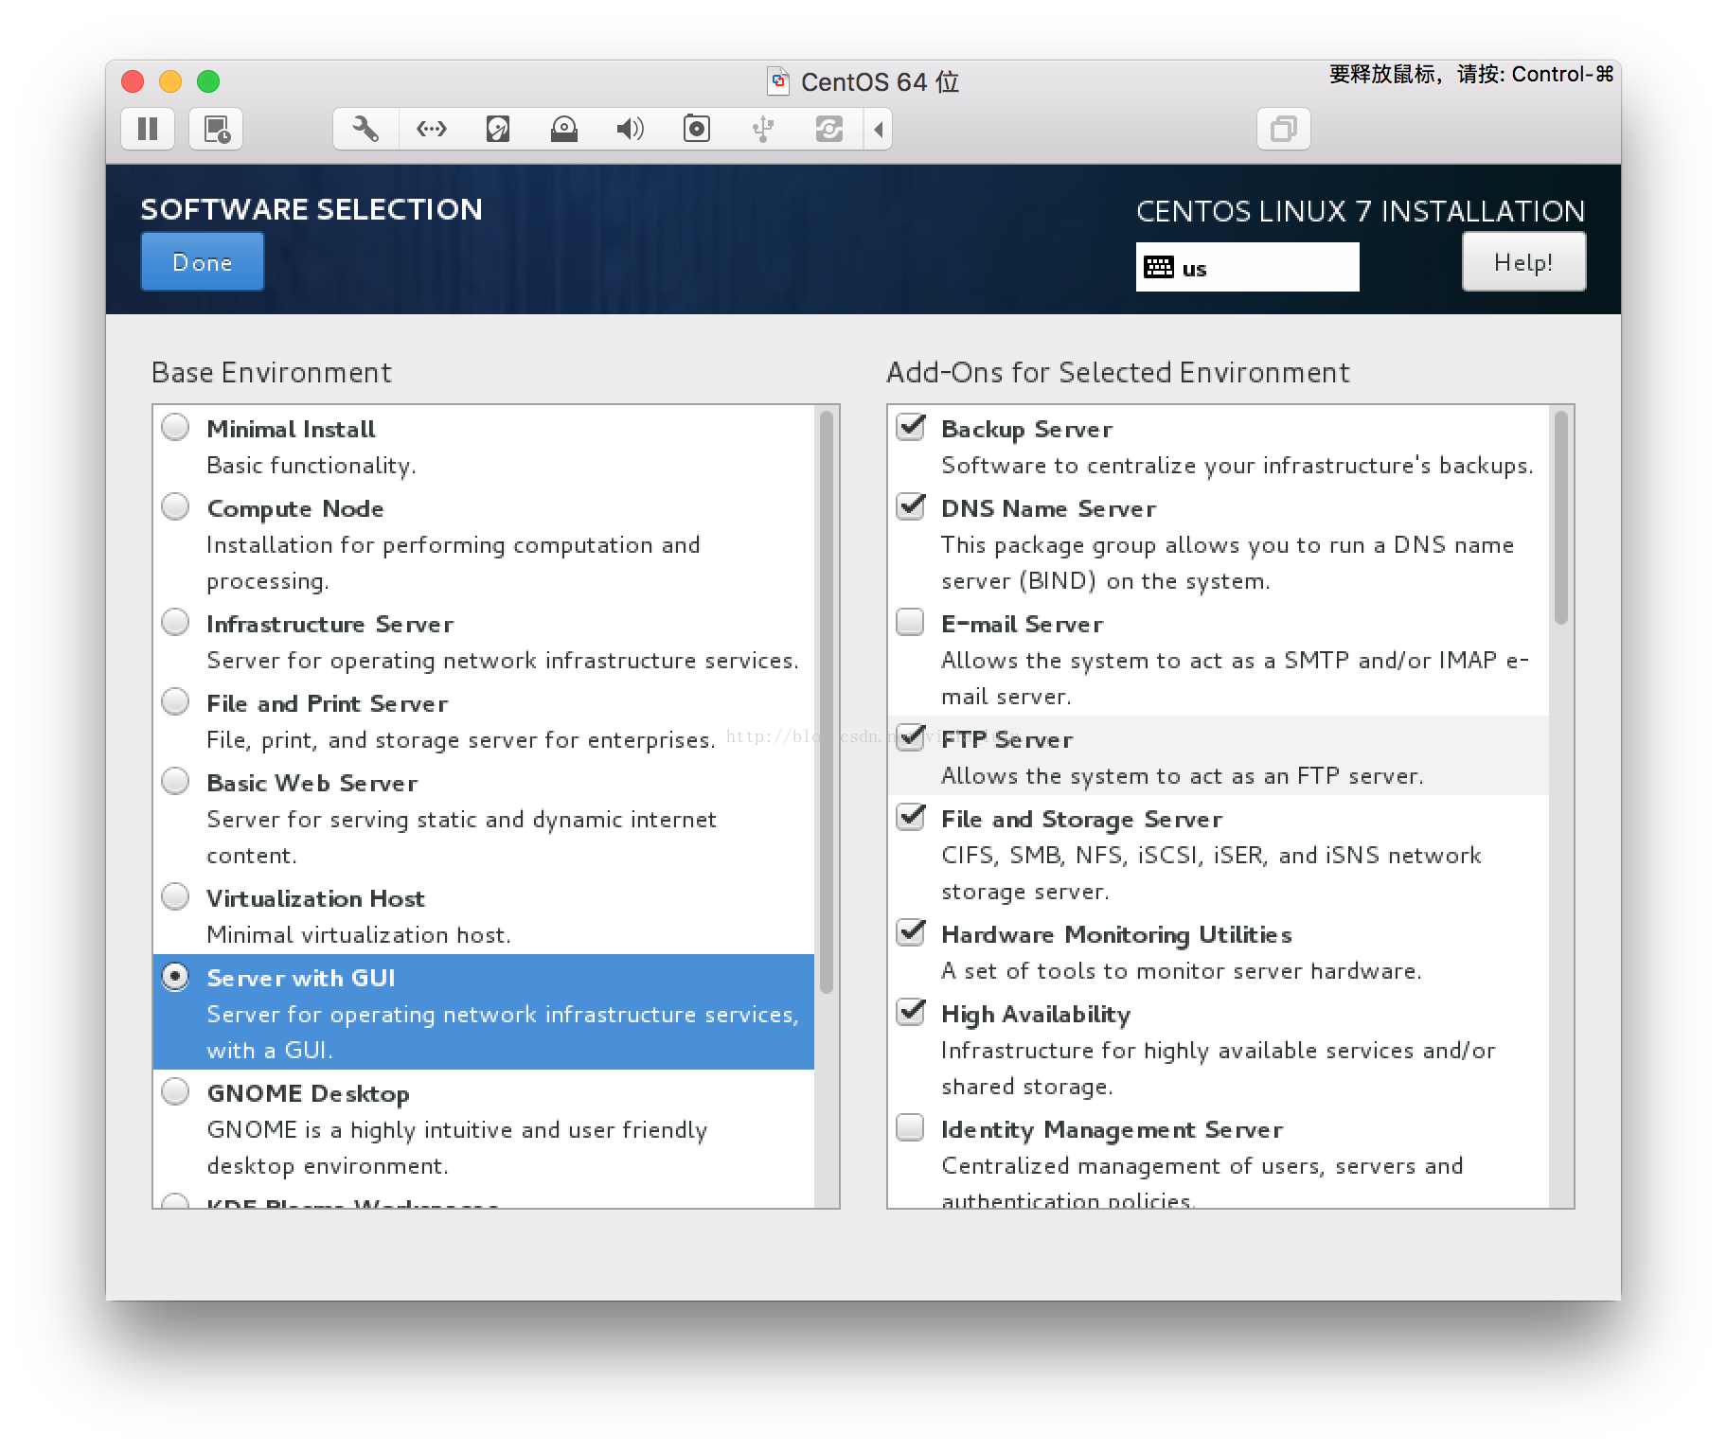This screenshot has width=1727, height=1452.
Task: Select Virtualization Host environment
Action: click(175, 897)
